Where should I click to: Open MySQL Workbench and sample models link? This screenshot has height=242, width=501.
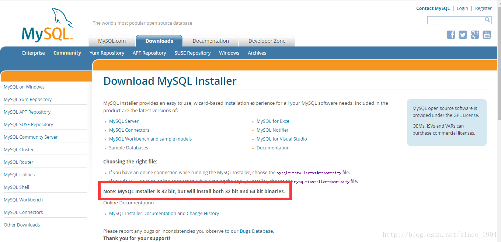[150, 139]
